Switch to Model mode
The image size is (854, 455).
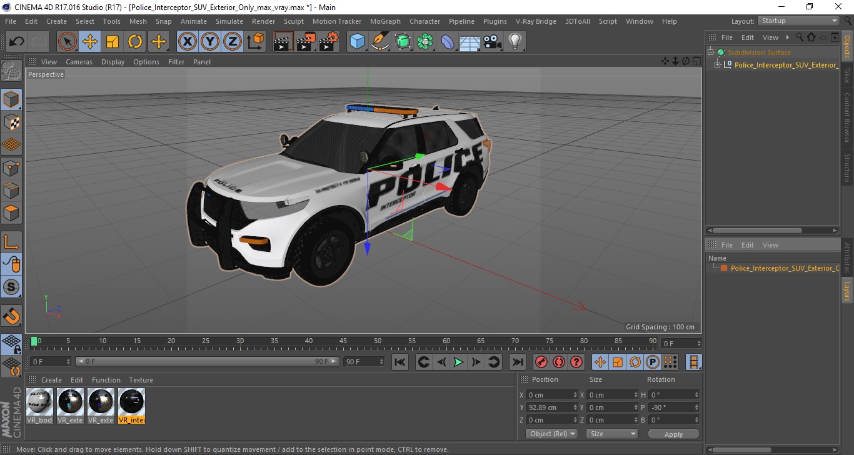11,99
